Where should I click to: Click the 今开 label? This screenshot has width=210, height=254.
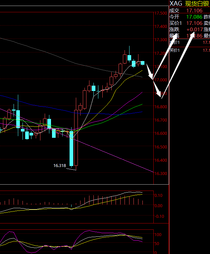coord(174,17)
